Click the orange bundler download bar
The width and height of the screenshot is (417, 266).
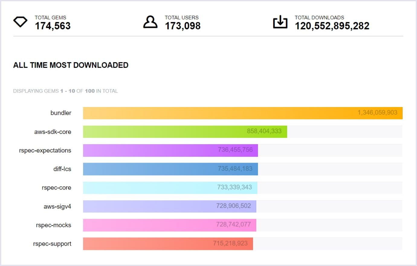coord(243,113)
